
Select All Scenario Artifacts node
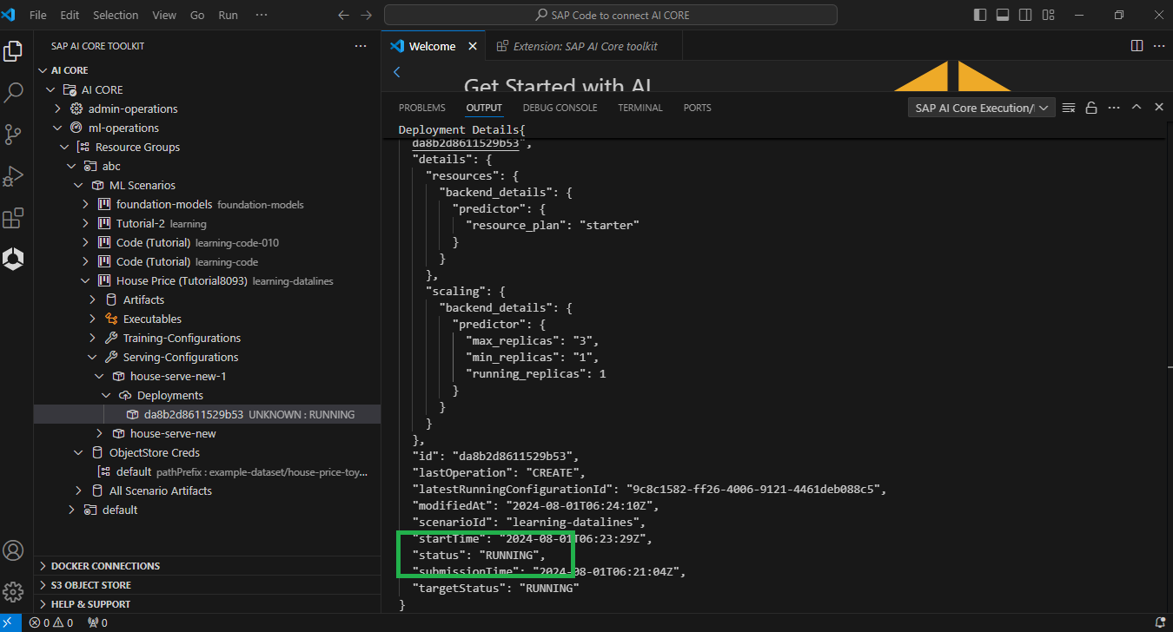[207, 490]
